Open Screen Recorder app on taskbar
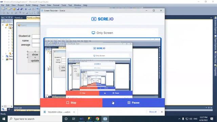The width and height of the screenshot is (217, 122). (105, 119)
